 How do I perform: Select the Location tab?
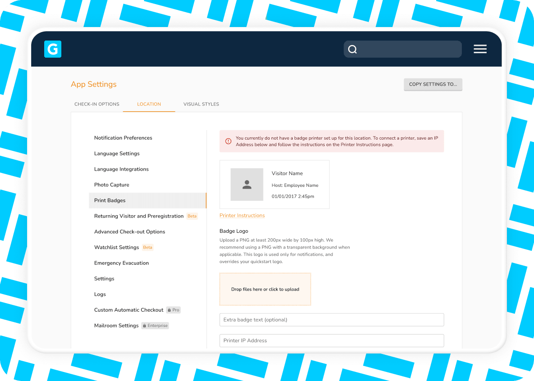(x=149, y=104)
